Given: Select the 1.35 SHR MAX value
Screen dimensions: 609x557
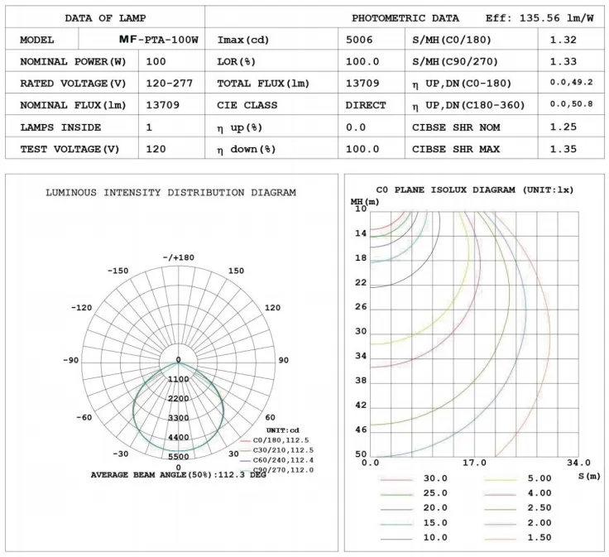Looking at the screenshot, I should [563, 149].
